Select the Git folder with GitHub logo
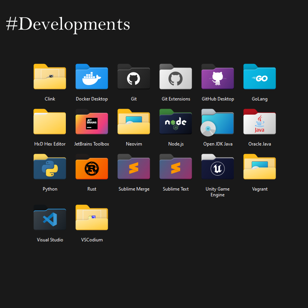This screenshot has width=308, height=308. pyautogui.click(x=134, y=77)
